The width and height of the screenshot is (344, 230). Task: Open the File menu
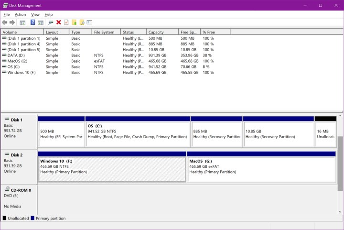[x=6, y=14]
